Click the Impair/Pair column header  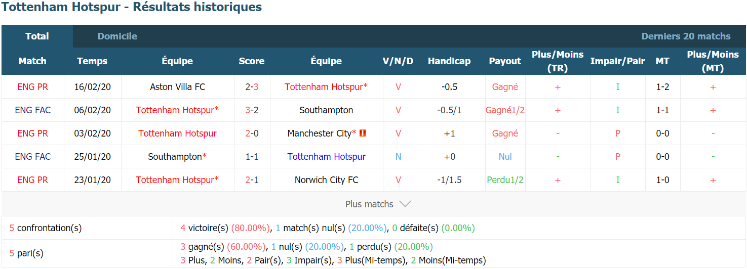point(617,61)
